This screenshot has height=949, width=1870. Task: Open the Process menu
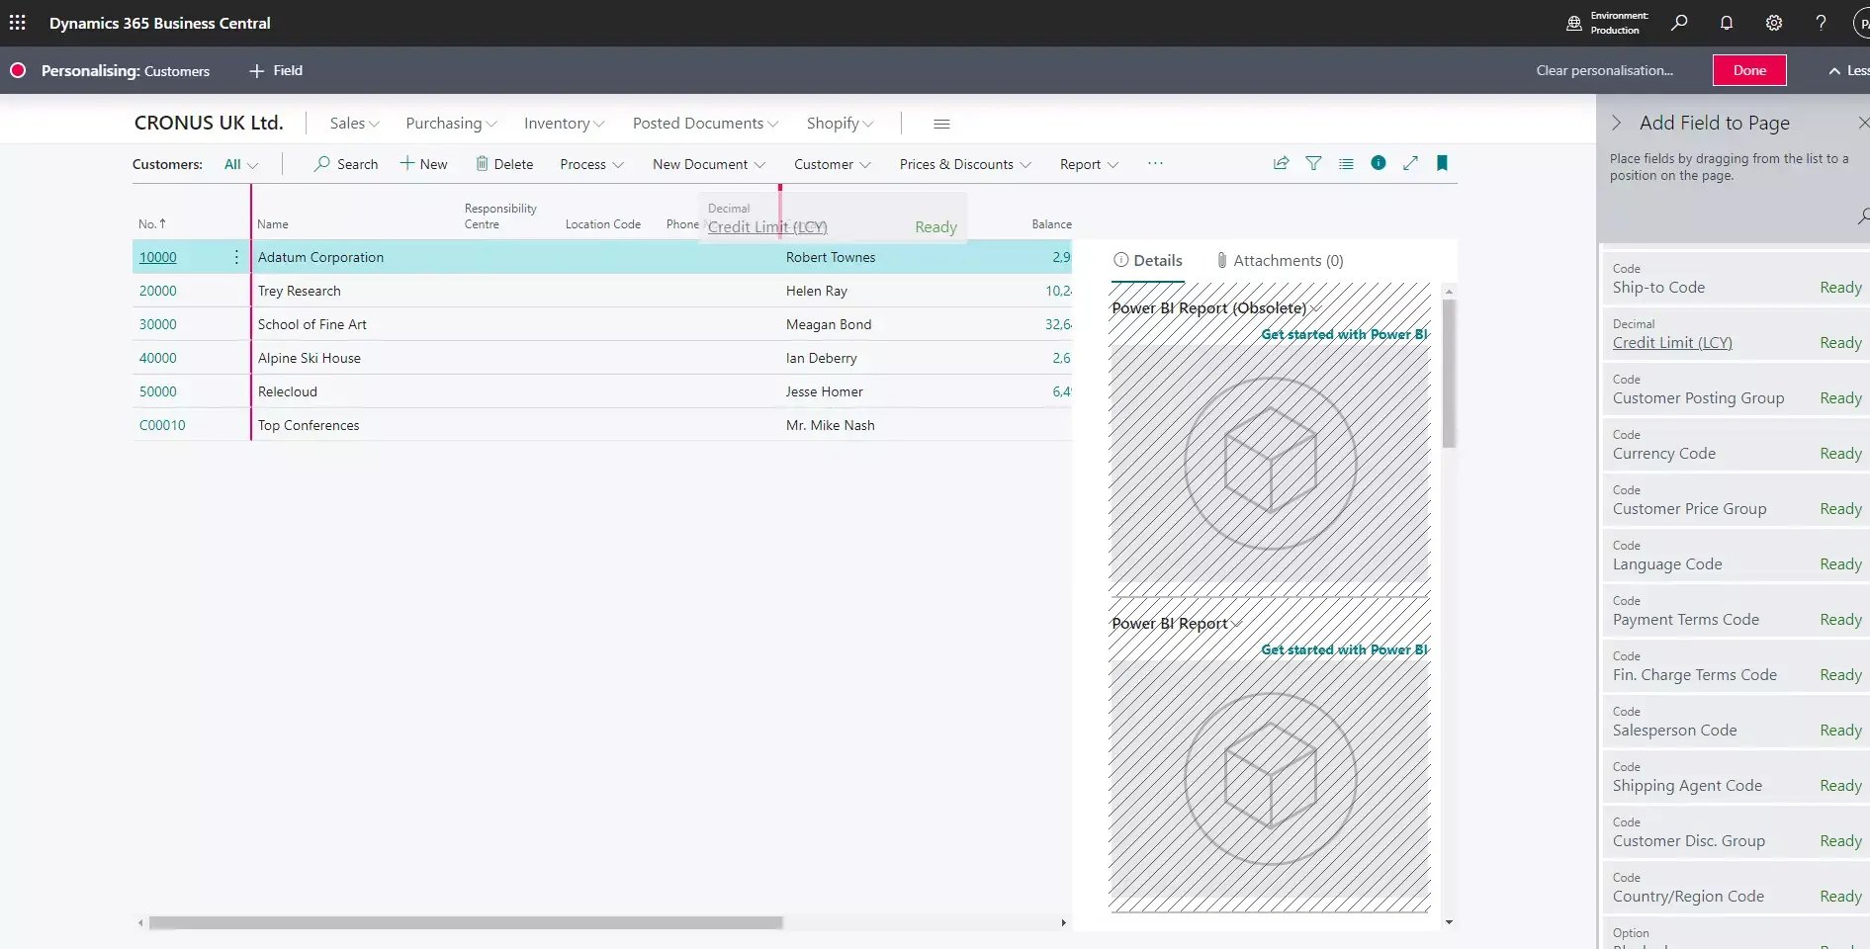tap(591, 164)
